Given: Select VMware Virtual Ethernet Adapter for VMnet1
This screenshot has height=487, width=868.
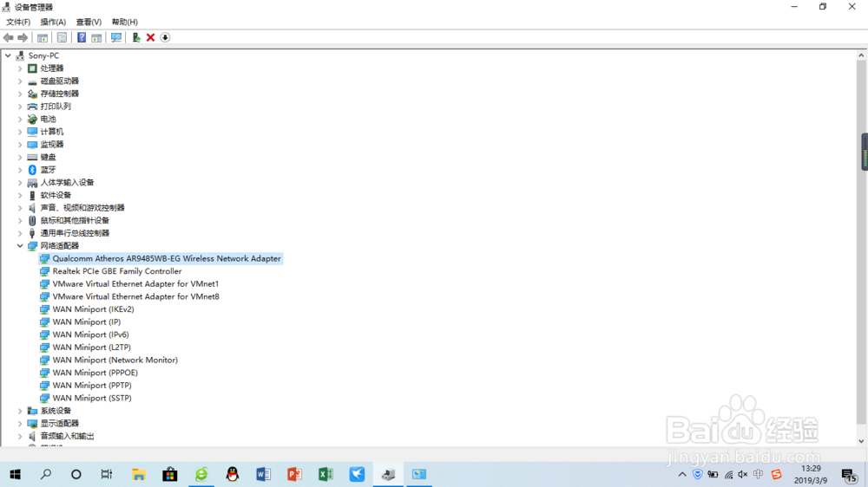Looking at the screenshot, I should tap(135, 284).
